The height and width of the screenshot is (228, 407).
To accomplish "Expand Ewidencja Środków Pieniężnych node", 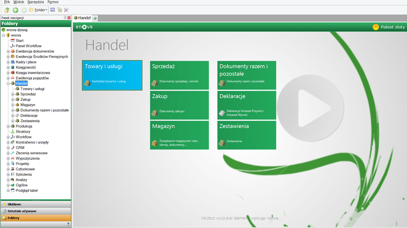I will point(8,57).
